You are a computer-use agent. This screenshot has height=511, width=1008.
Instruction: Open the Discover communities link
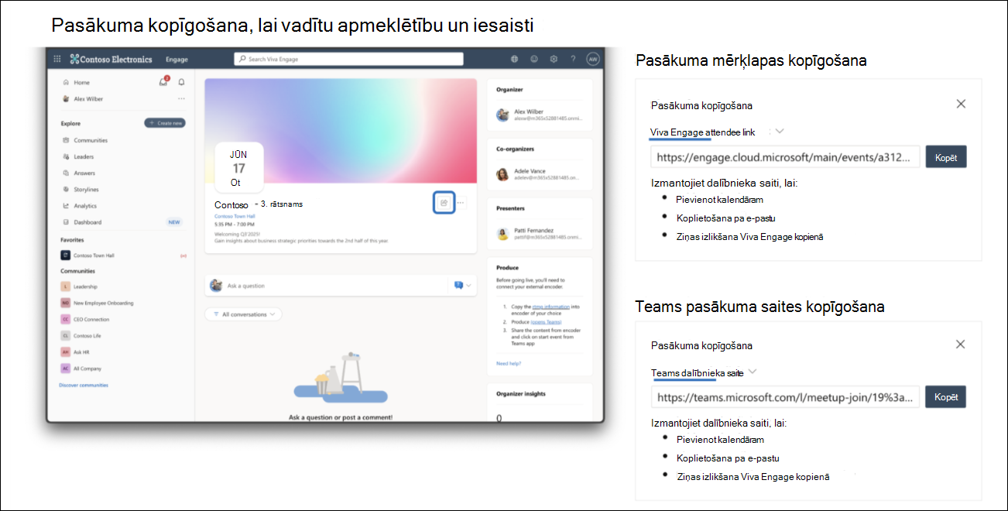click(84, 385)
